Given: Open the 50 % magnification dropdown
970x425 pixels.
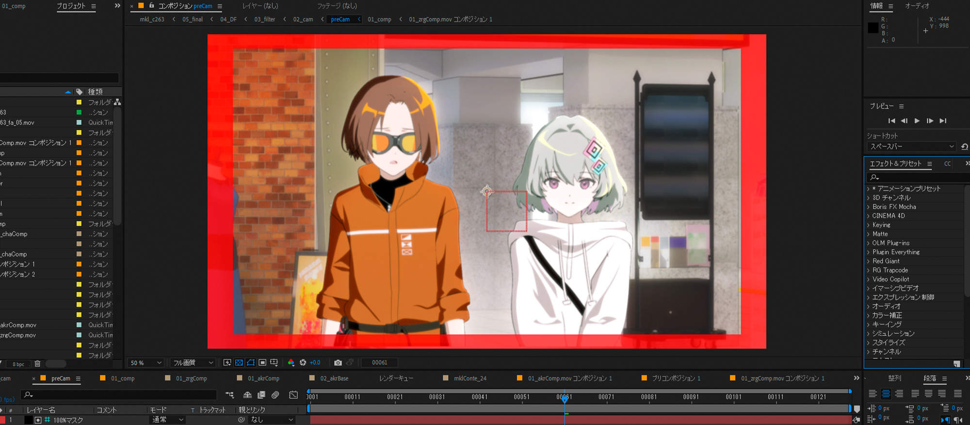Looking at the screenshot, I should 146,363.
